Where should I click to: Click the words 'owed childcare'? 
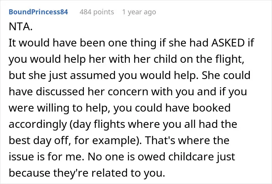pyautogui.click(x=176, y=156)
